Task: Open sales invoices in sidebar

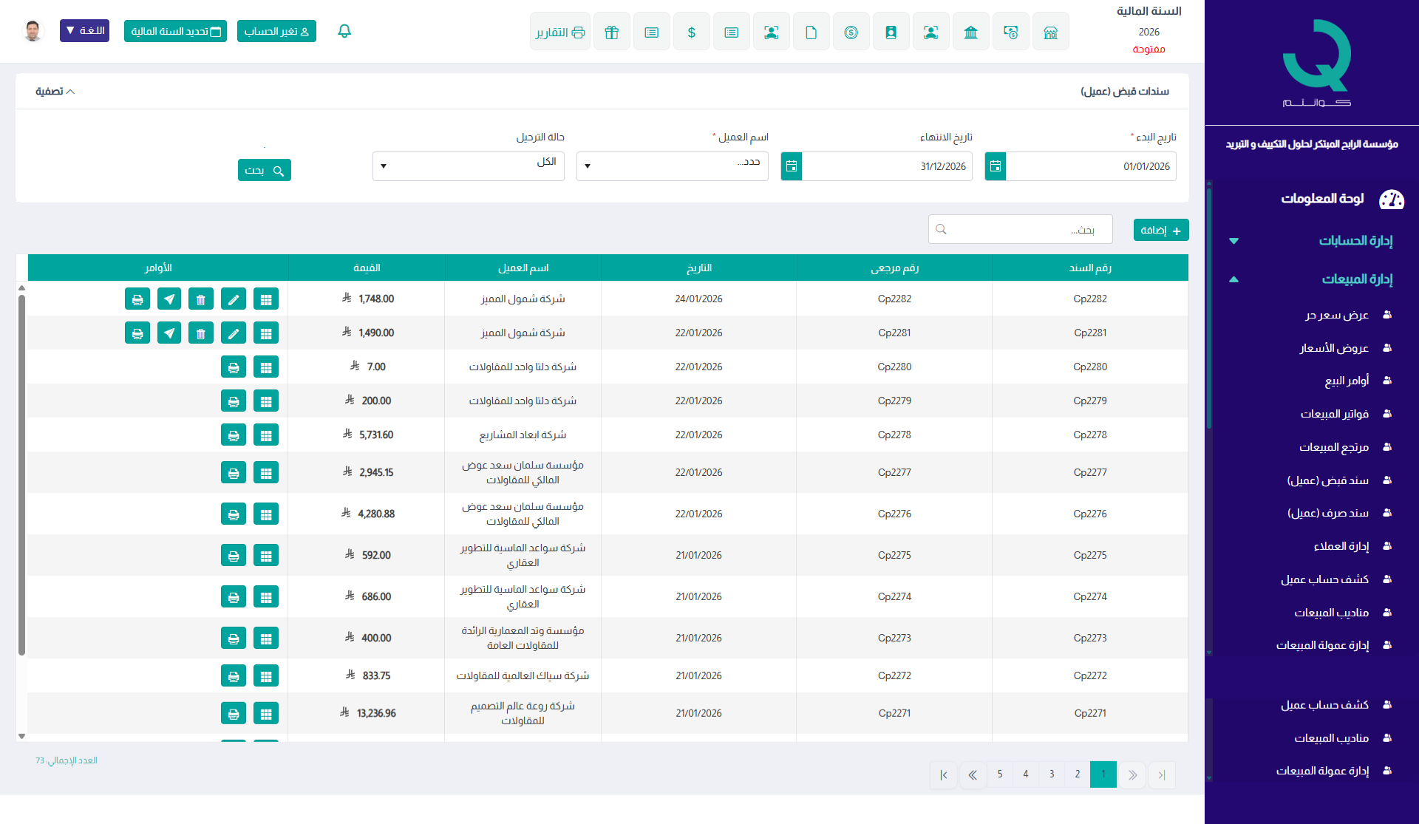Action: pos(1334,414)
